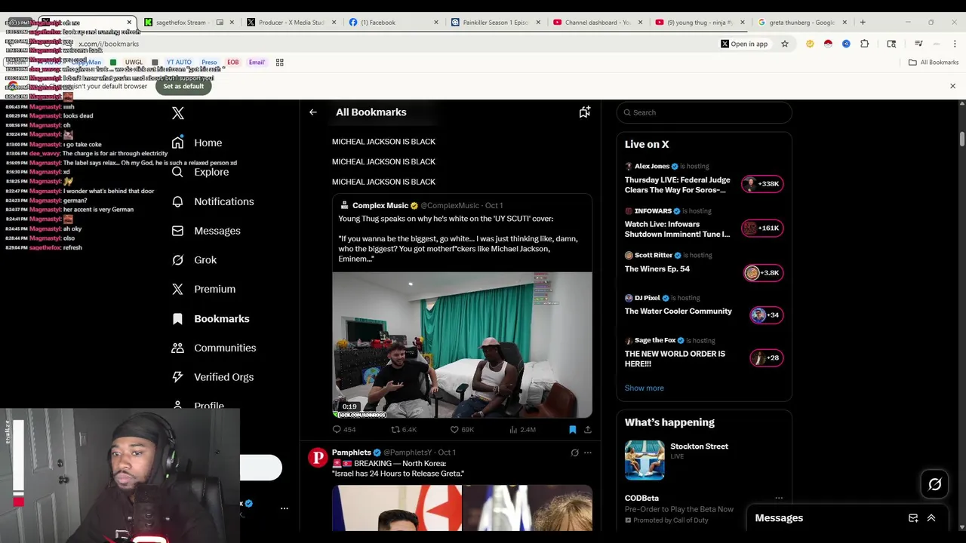Switch to Painkiller Season 1 tab
Screen dimensions: 966x543
(x=494, y=23)
